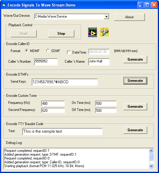Click debug log scroll up arrow
This screenshot has width=159, height=173.
(x=151, y=151)
